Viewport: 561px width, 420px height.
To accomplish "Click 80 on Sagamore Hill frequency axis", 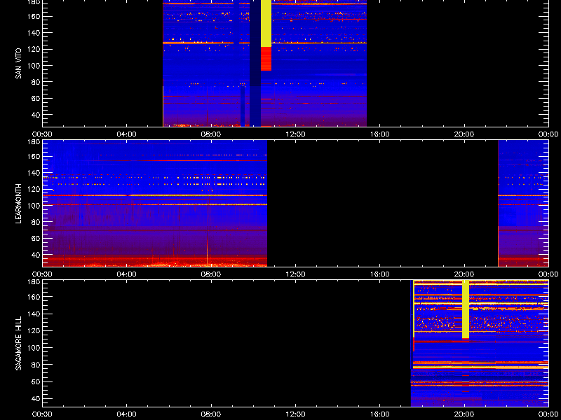I will (x=36, y=365).
